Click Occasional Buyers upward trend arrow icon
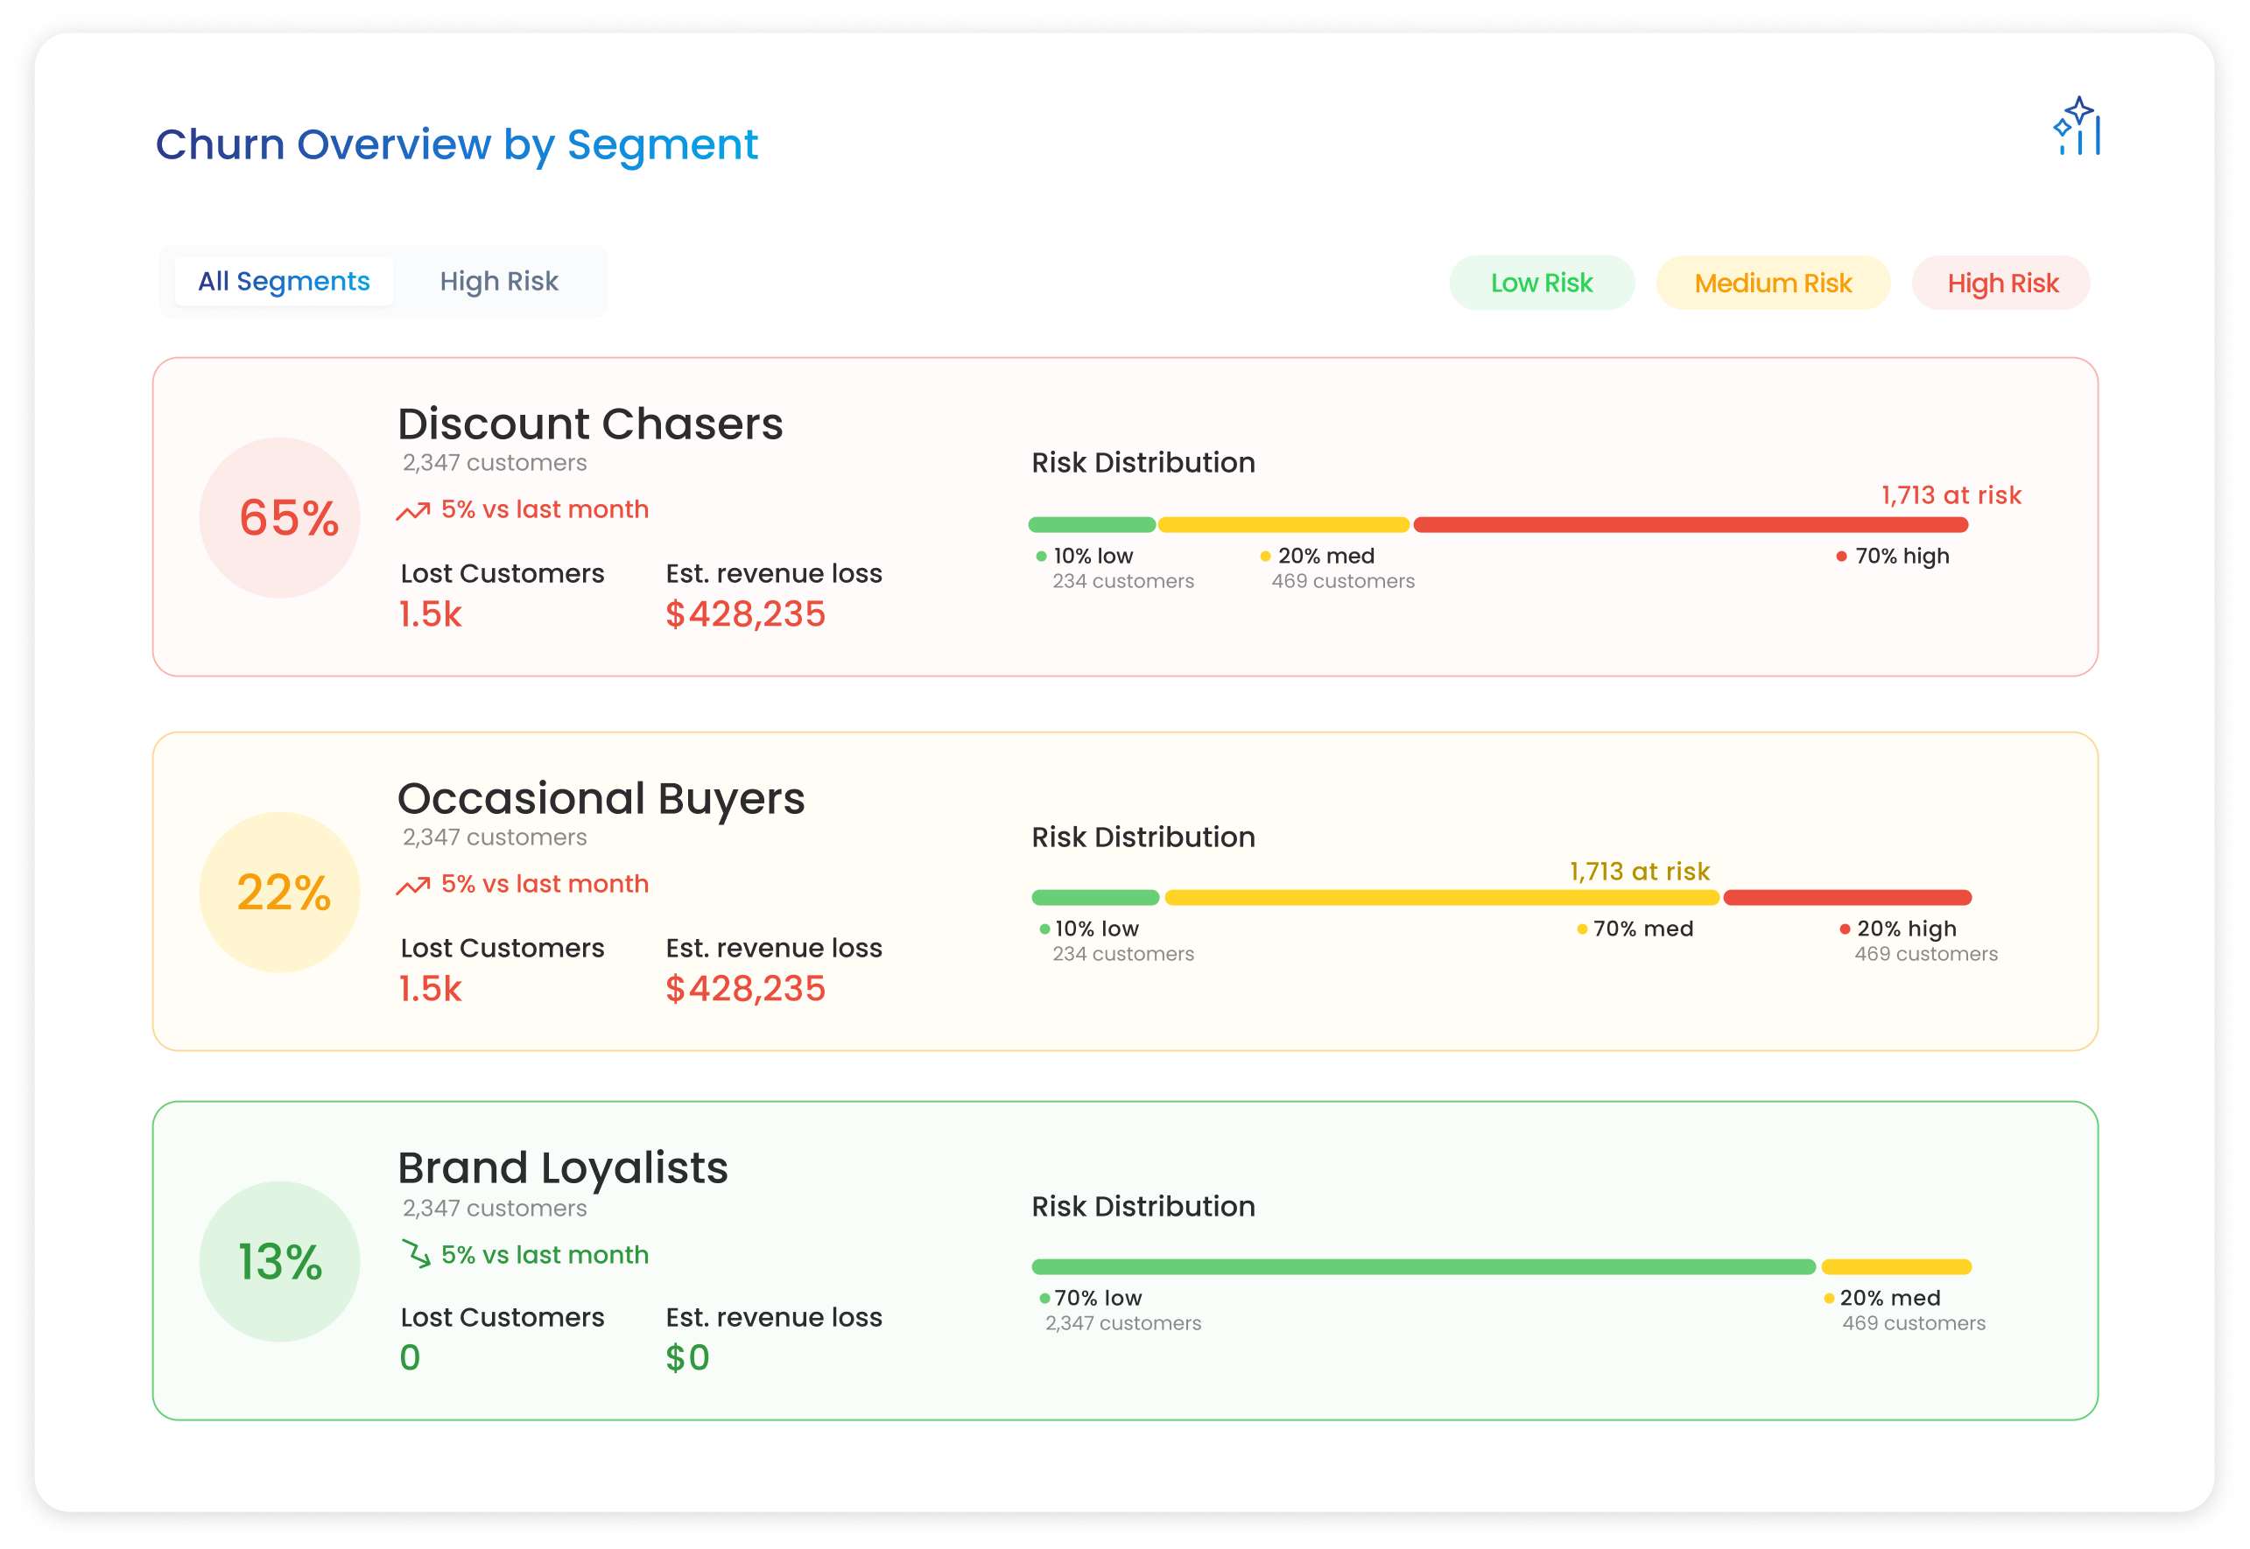Image resolution: width=2250 pixels, height=1549 pixels. tap(412, 887)
